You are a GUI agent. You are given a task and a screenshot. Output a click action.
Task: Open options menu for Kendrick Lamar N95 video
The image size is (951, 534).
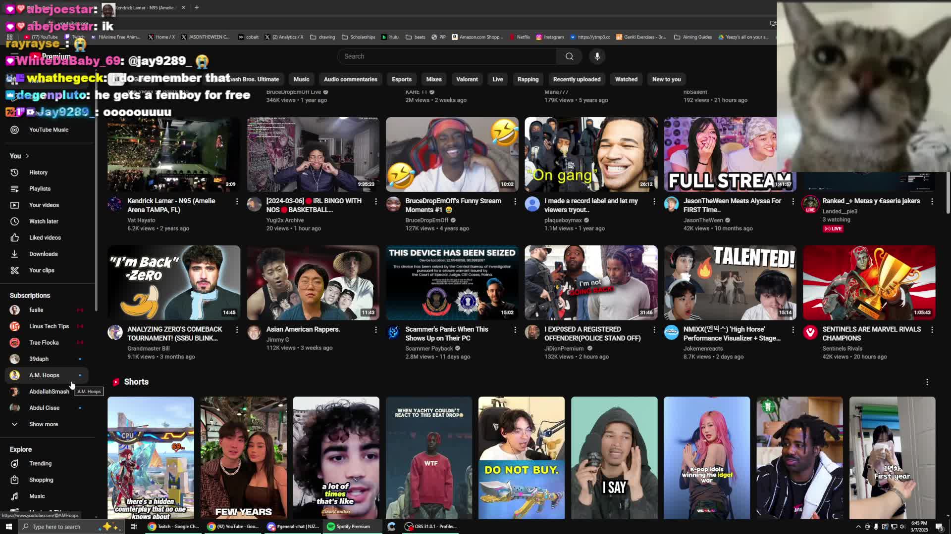237,201
